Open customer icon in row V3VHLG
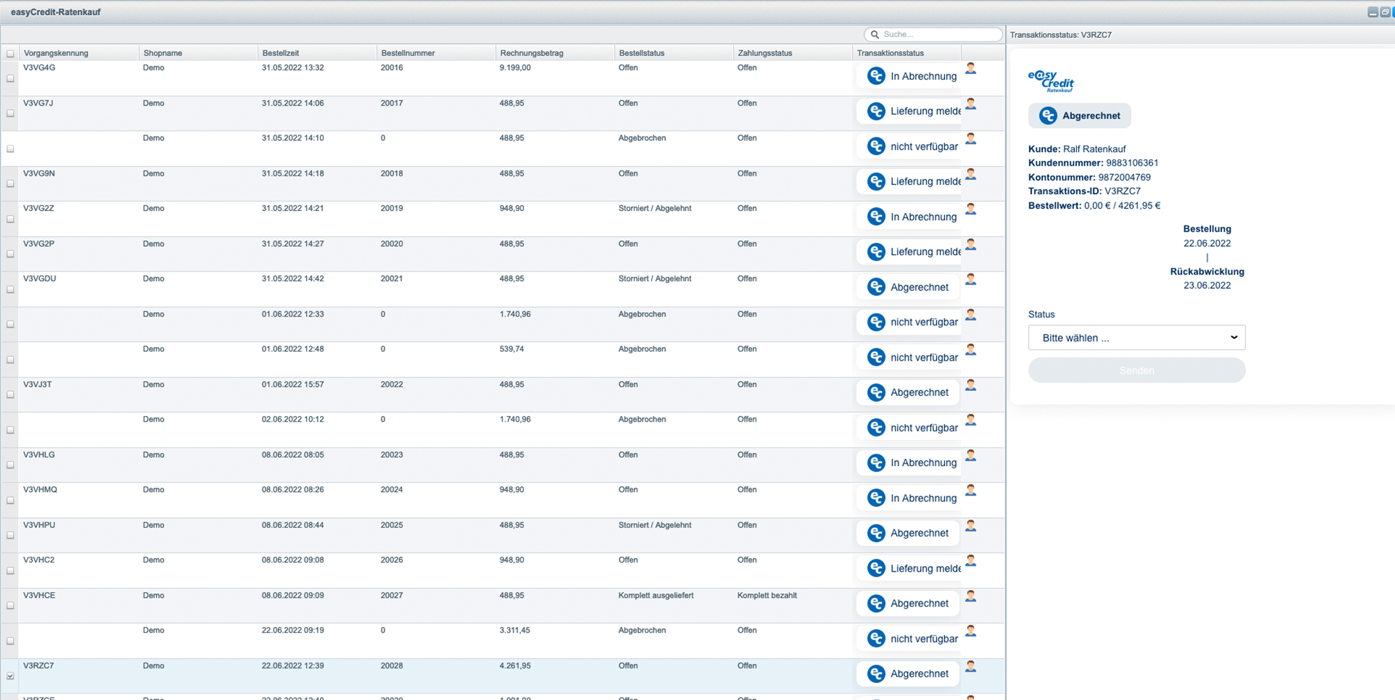 point(971,456)
